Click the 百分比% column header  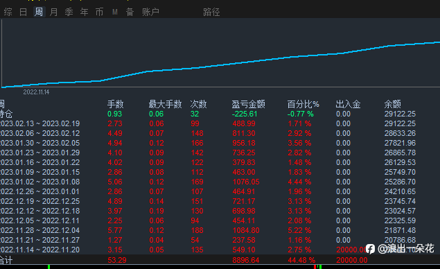pyautogui.click(x=303, y=104)
